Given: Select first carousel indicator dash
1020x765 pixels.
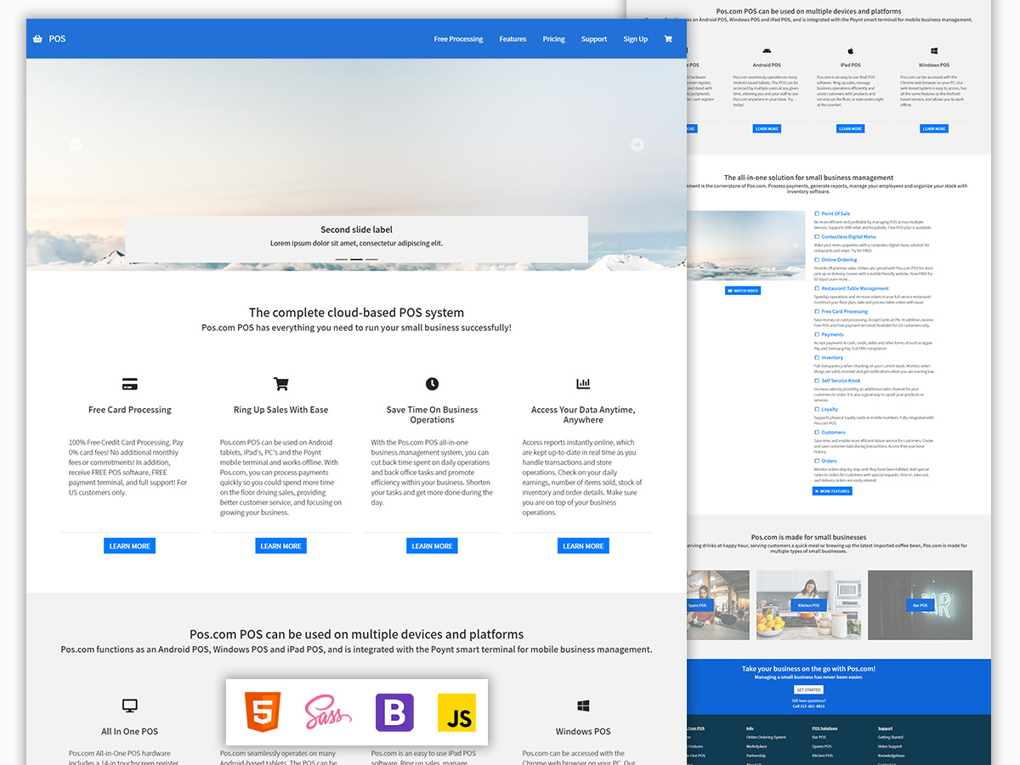Looking at the screenshot, I should [x=341, y=259].
